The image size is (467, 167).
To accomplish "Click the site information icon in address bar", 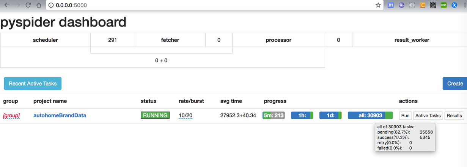I will [x=51, y=5].
